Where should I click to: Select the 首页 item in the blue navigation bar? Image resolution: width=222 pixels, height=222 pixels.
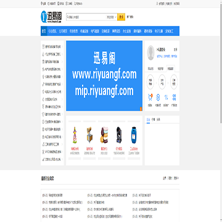pyautogui.click(x=44, y=31)
